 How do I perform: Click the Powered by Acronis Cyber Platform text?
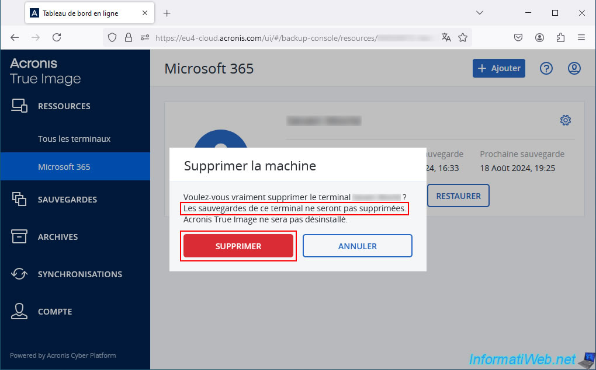[x=63, y=355]
